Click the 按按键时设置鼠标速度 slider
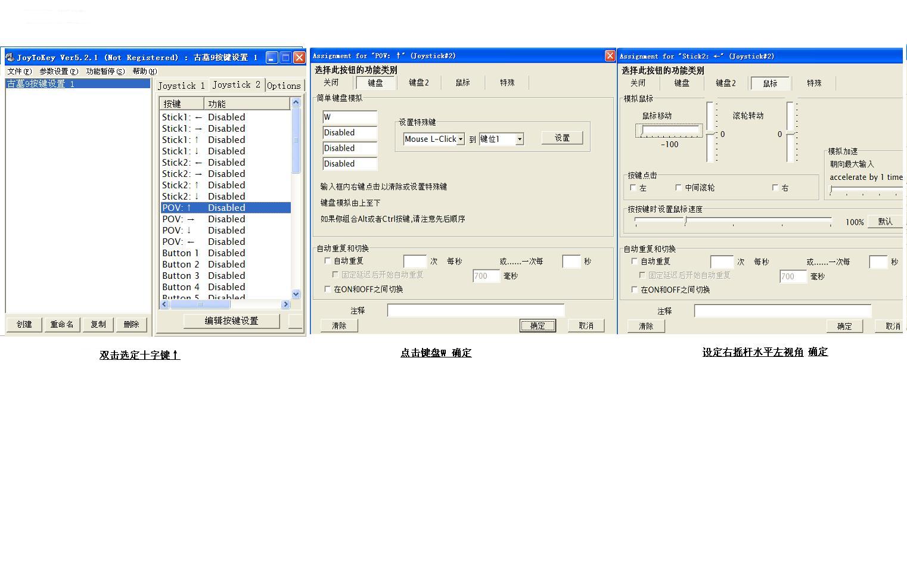Image resolution: width=907 pixels, height=566 pixels. [x=733, y=222]
